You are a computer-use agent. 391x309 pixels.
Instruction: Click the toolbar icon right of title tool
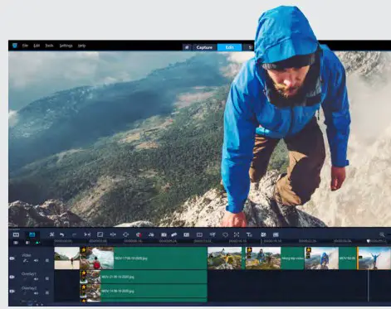[x=263, y=234]
